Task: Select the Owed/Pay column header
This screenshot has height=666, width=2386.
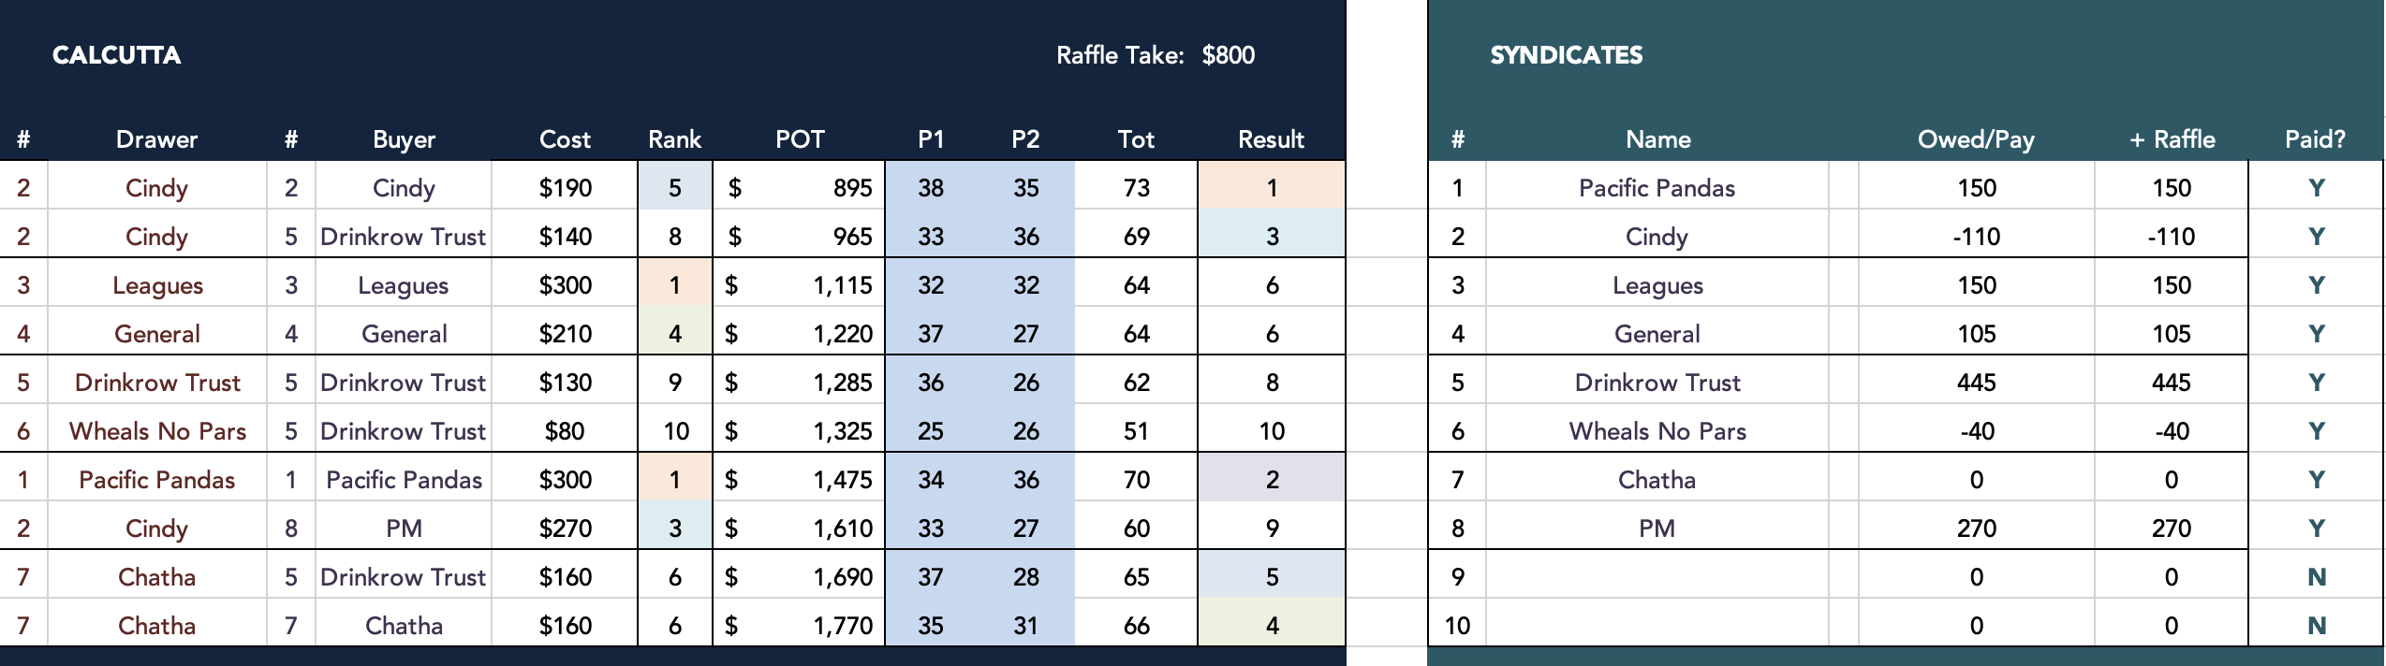Action: pos(1976,139)
